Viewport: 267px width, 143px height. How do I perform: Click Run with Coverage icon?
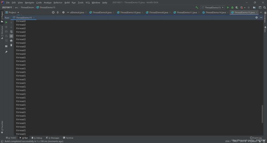[x=237, y=7]
